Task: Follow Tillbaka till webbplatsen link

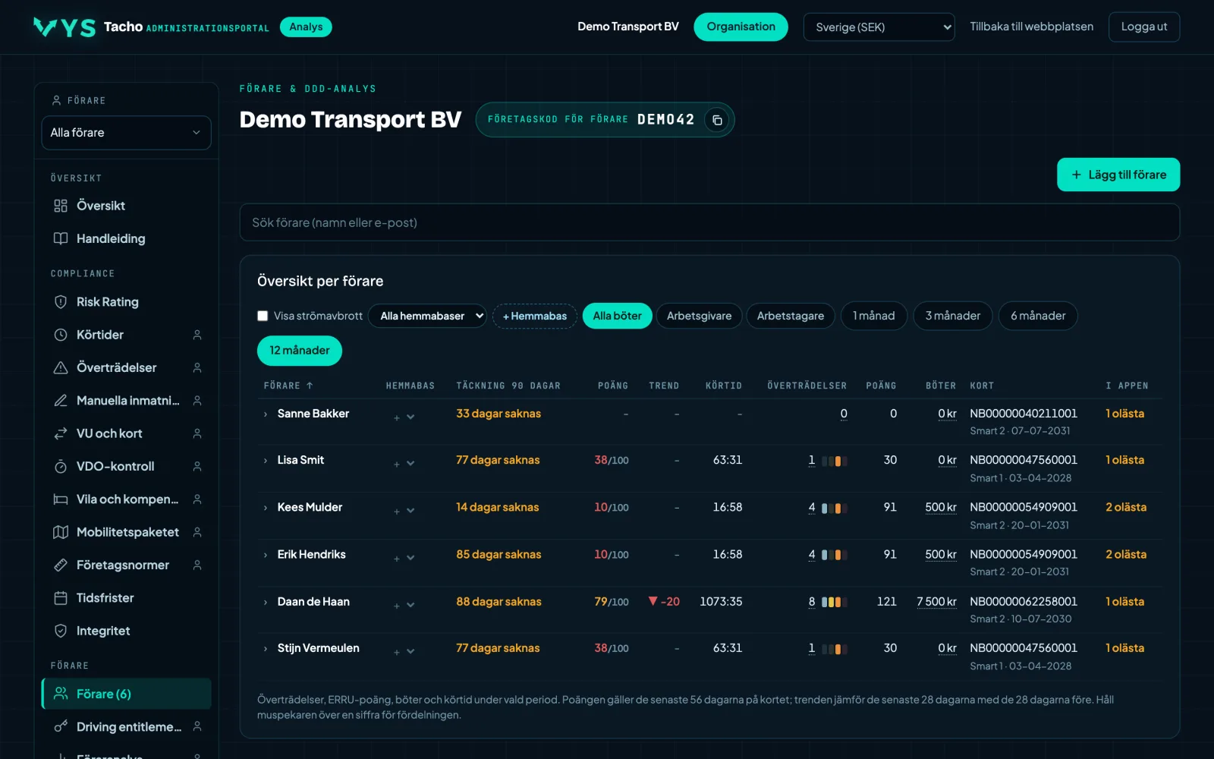Action: 1031,27
